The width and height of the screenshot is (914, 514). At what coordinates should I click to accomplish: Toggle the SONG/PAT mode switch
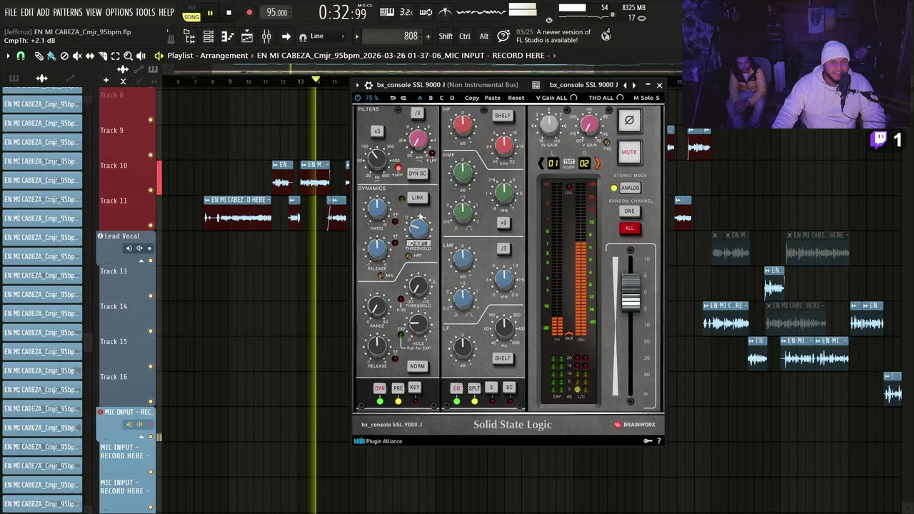coord(191,14)
